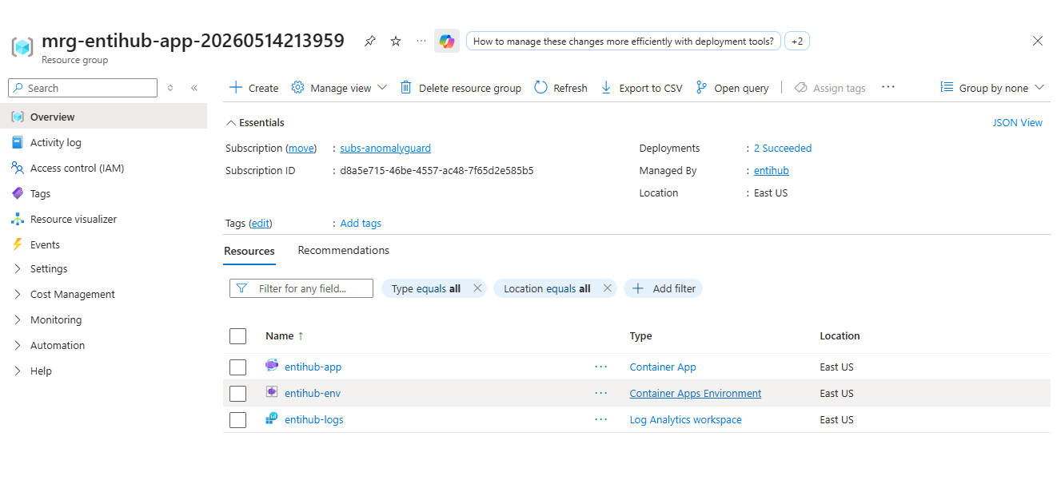
Task: Remove the Type equals all filter
Action: pos(478,288)
